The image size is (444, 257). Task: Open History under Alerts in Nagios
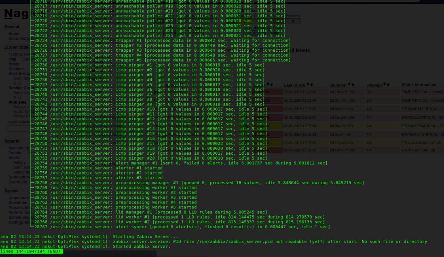19,163
